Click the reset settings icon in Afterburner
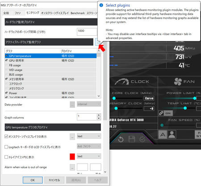201x186 pixels. click(x=121, y=139)
